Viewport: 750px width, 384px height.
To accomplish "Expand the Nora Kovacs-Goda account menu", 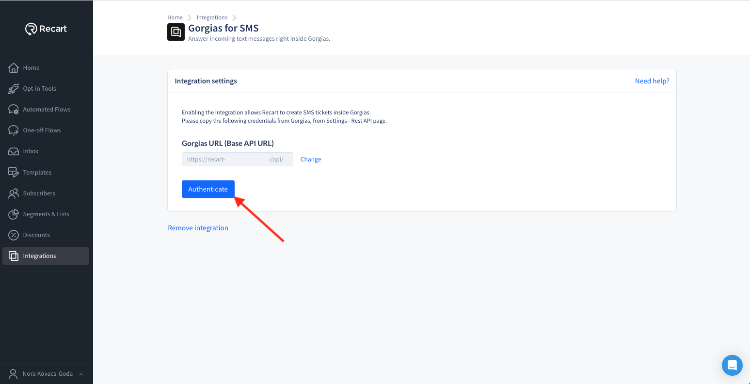I will tap(47, 374).
